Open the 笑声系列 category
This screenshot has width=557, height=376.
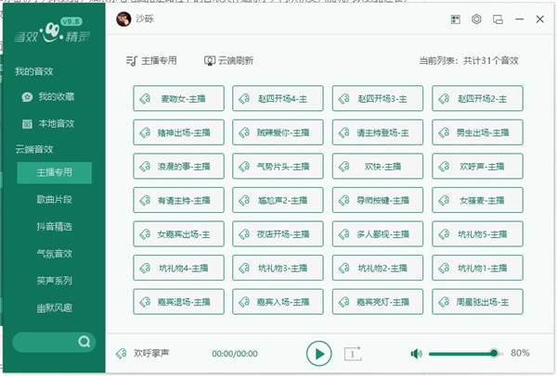[x=55, y=280]
